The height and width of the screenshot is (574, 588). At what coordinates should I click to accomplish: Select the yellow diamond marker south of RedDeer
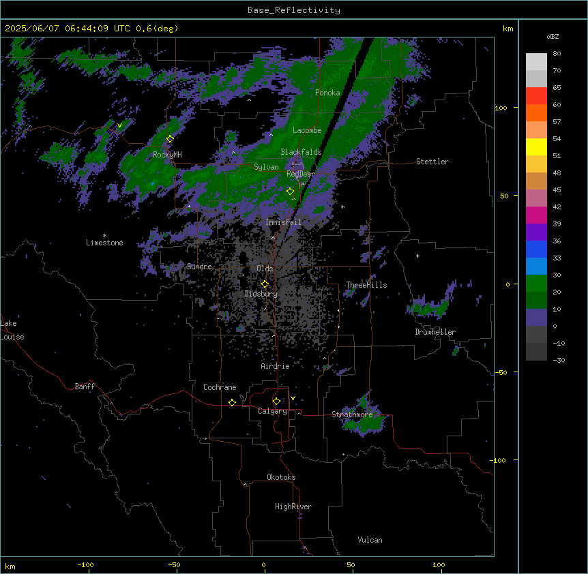290,192
